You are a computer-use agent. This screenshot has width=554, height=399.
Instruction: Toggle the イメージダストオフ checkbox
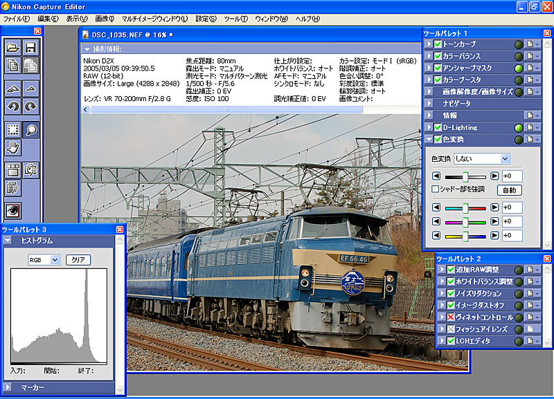[x=451, y=305]
